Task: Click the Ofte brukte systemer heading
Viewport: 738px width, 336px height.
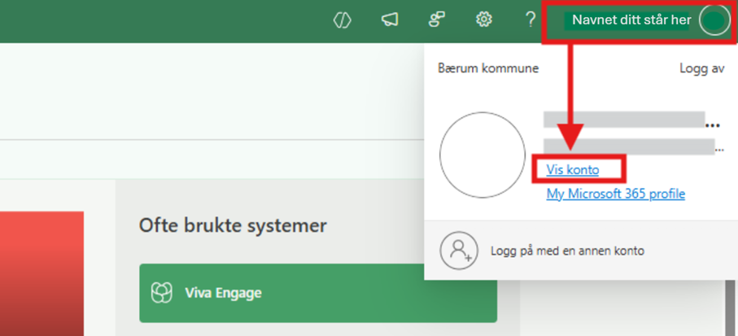Action: [233, 225]
